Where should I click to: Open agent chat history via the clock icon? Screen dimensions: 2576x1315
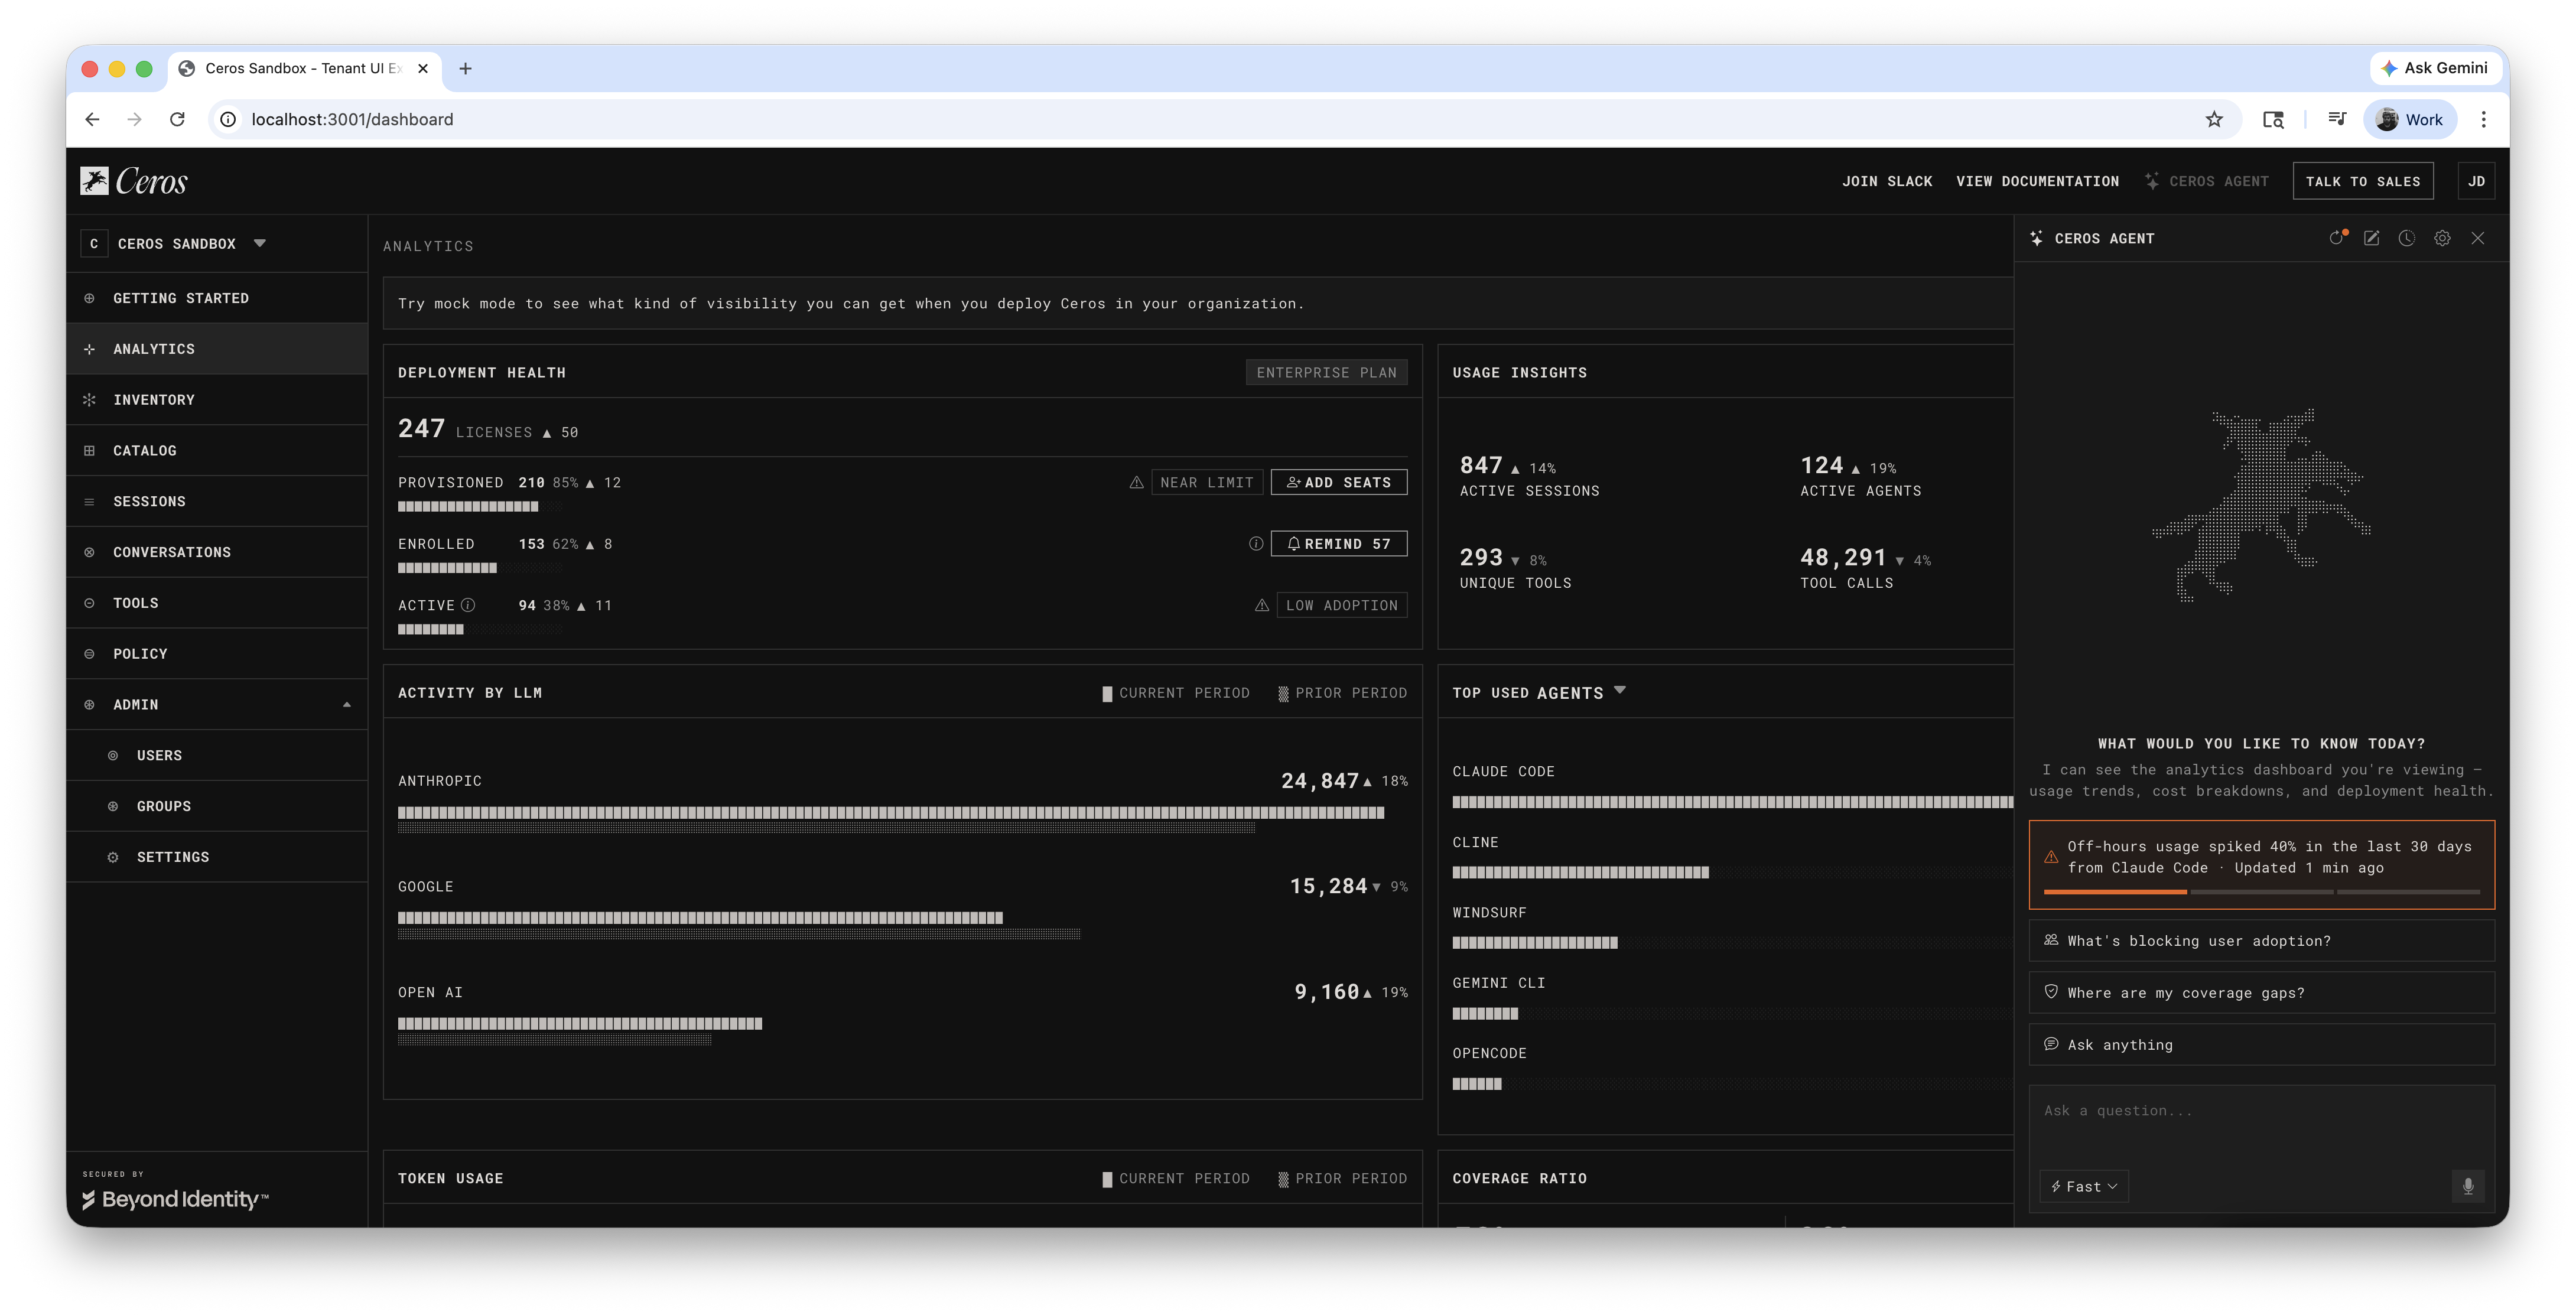(2407, 238)
